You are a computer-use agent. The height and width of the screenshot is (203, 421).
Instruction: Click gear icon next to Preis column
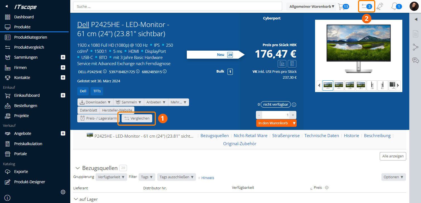(327, 188)
